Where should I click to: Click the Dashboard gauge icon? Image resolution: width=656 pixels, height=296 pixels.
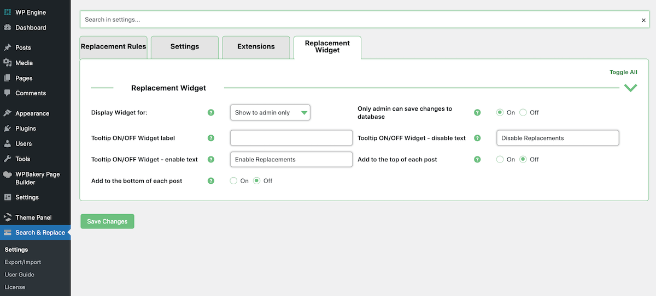point(8,27)
